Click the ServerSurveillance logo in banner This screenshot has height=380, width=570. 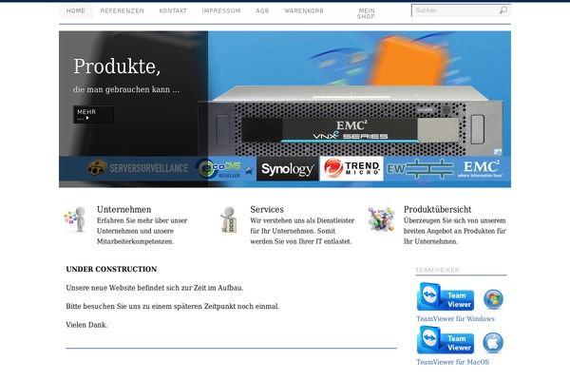pyautogui.click(x=138, y=168)
